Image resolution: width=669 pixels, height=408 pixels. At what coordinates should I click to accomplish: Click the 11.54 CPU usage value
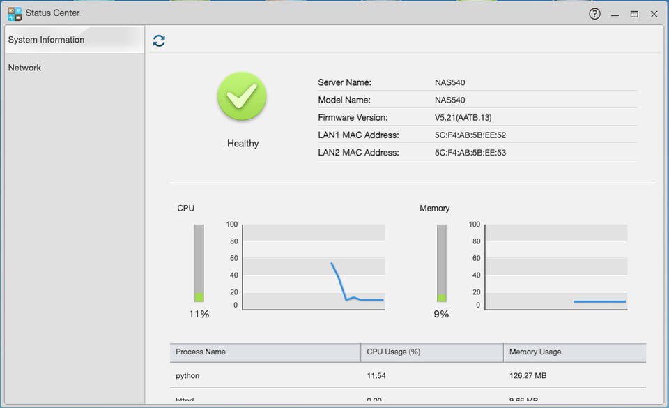376,375
